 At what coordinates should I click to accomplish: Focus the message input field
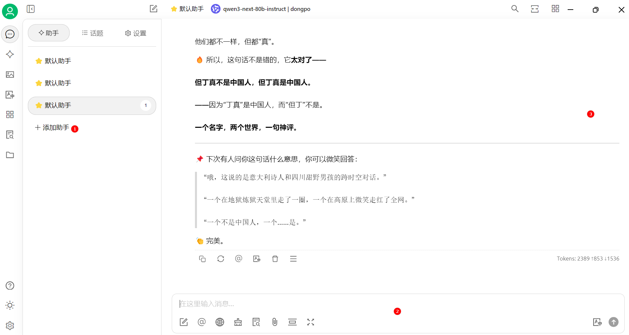click(332, 304)
